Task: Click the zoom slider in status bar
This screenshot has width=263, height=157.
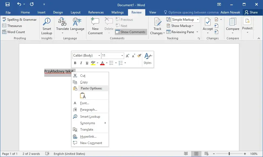Action: [x=229, y=154]
